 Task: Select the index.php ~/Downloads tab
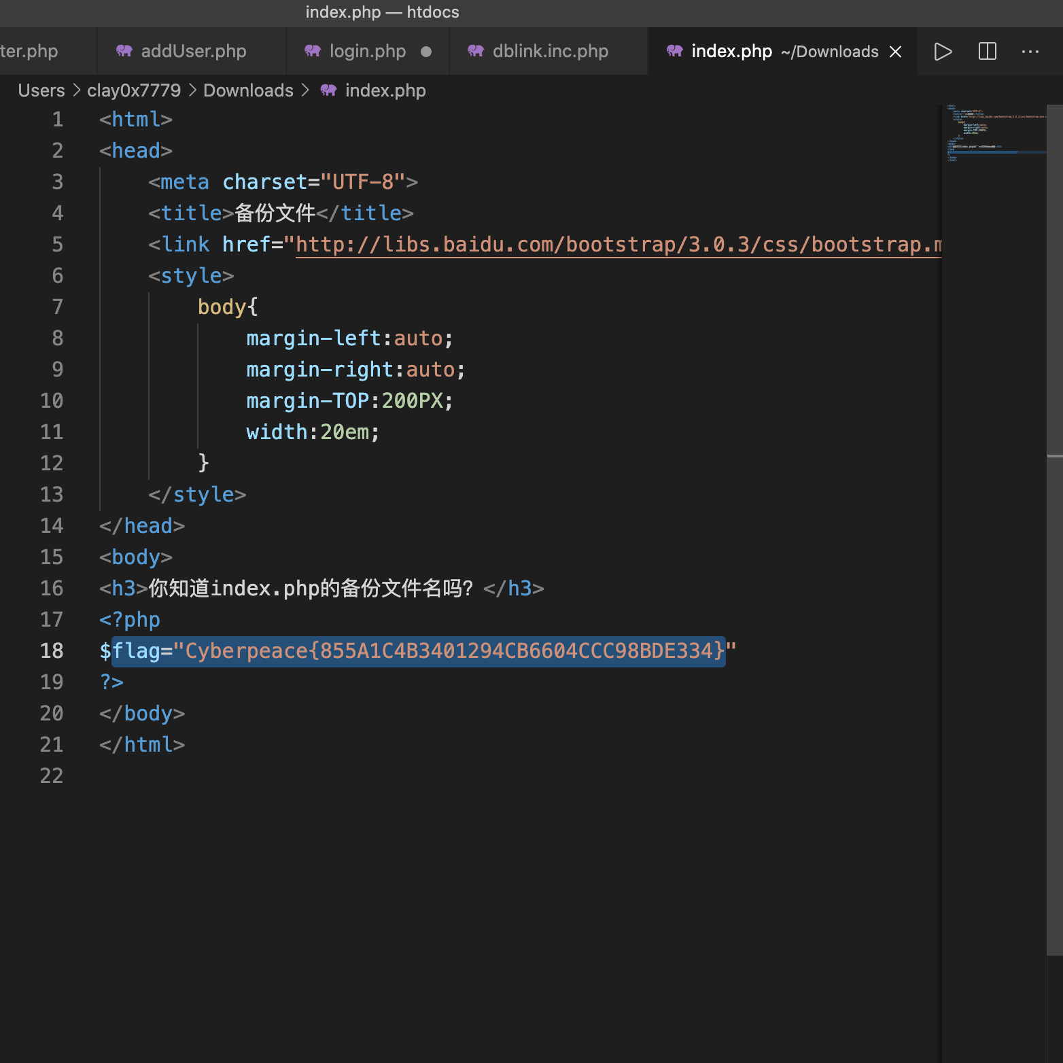[x=783, y=51]
